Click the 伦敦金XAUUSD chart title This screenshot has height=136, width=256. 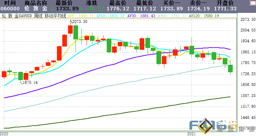point(17,16)
